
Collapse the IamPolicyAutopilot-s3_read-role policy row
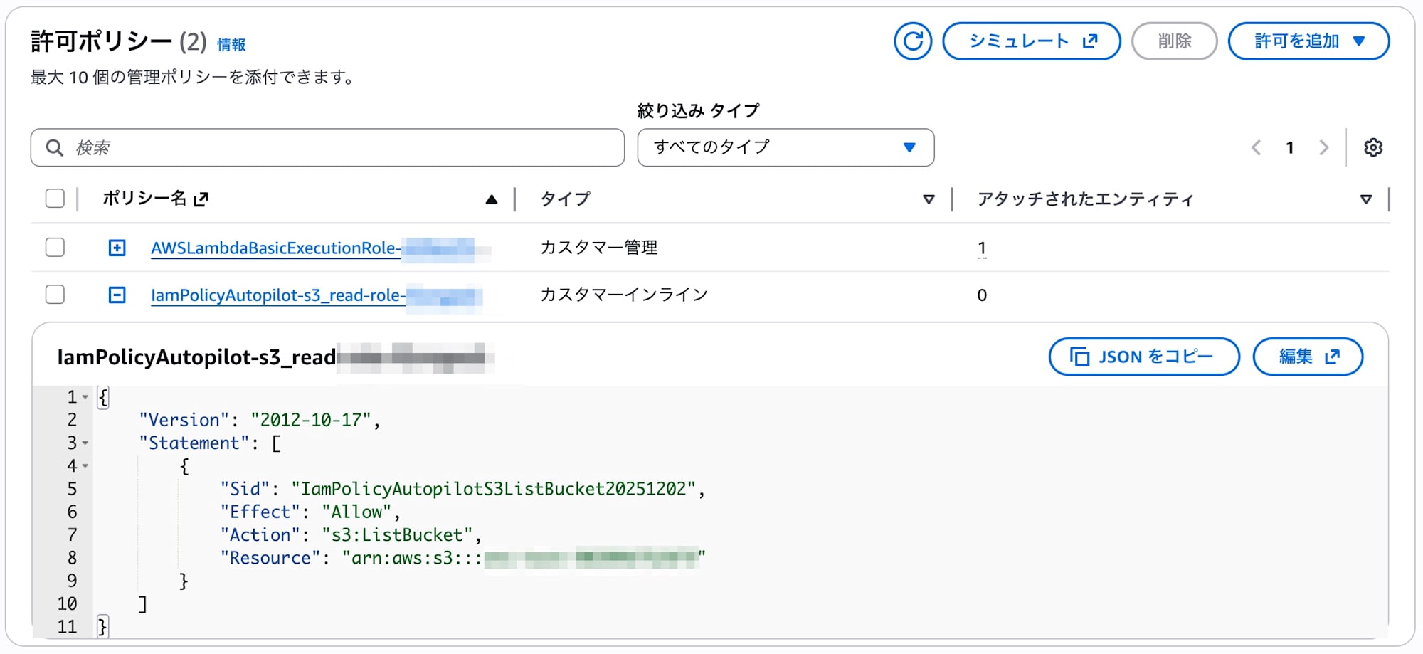117,295
